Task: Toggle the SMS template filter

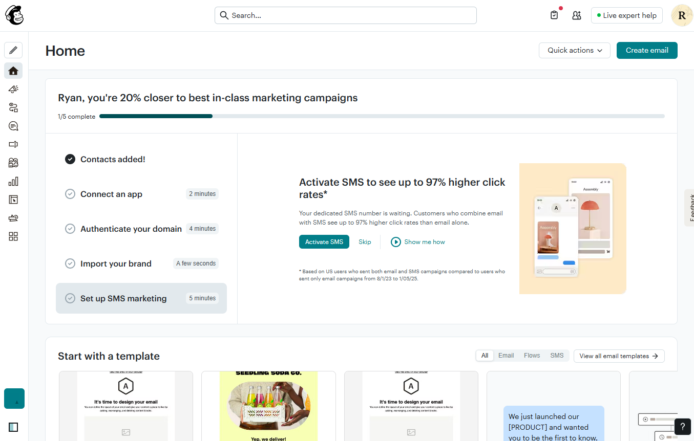Action: [x=557, y=355]
